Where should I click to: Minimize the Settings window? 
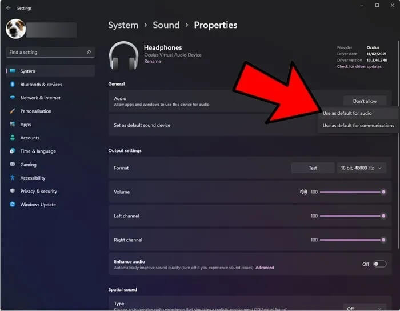(x=362, y=5)
